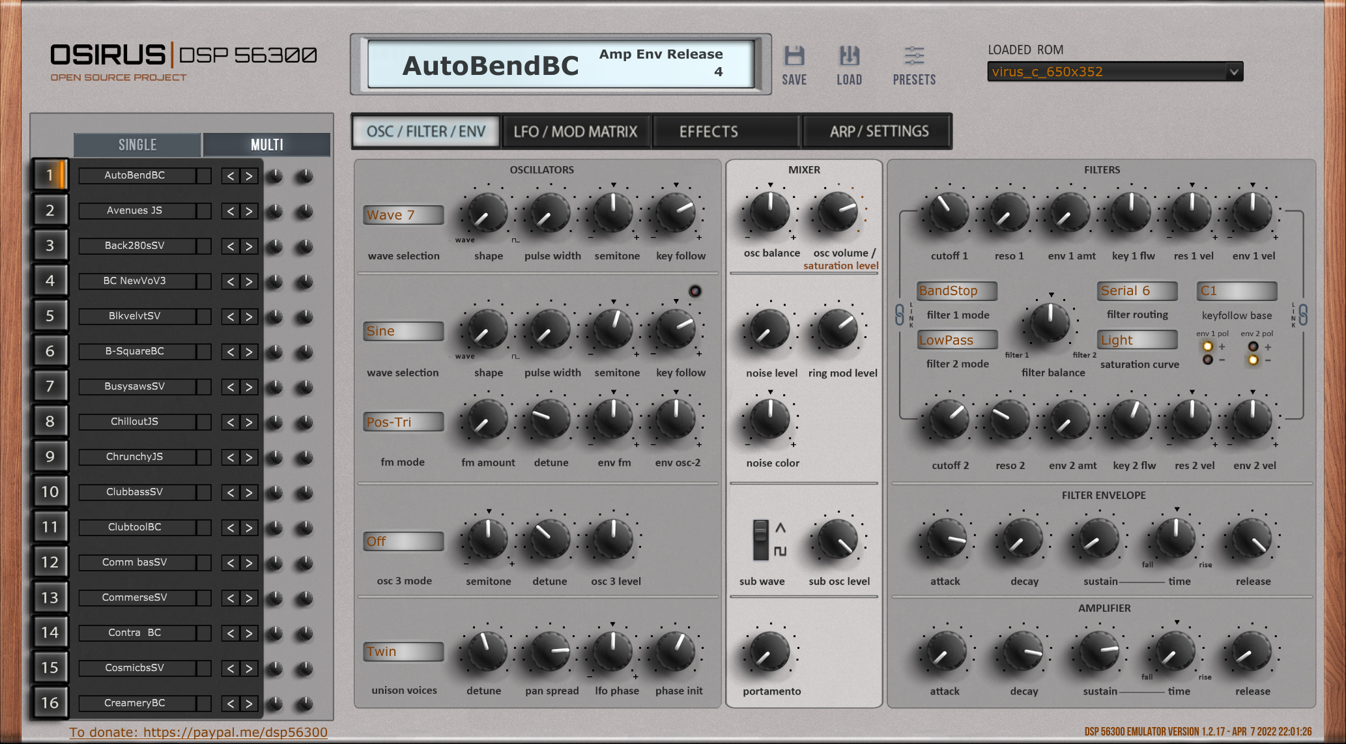Click next preset arrow for AutoBendBC

pos(249,176)
